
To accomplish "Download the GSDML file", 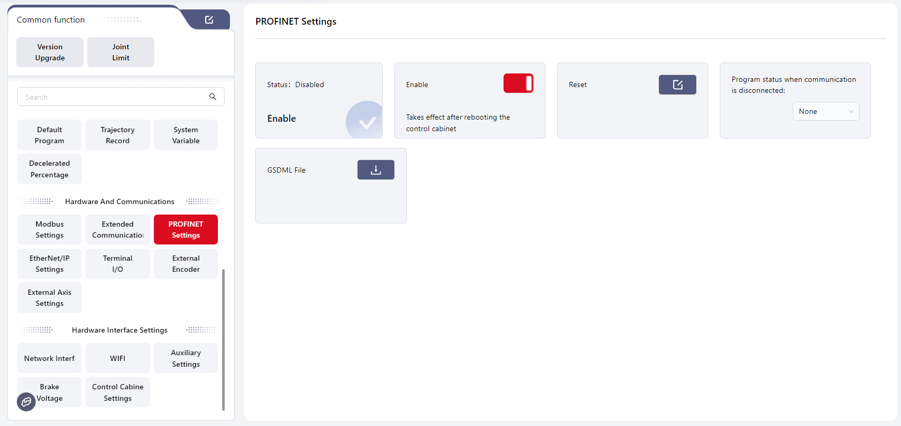I will pyautogui.click(x=375, y=170).
